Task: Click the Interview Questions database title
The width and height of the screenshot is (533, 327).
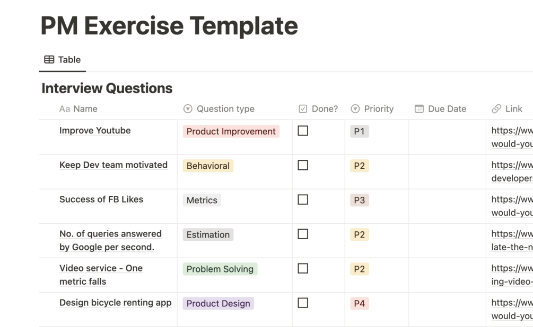Action: tap(107, 88)
